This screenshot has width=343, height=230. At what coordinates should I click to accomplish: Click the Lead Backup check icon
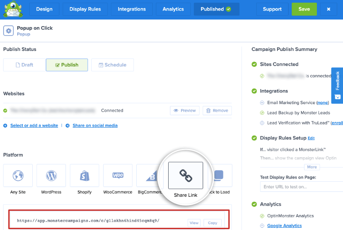pyautogui.click(x=262, y=113)
